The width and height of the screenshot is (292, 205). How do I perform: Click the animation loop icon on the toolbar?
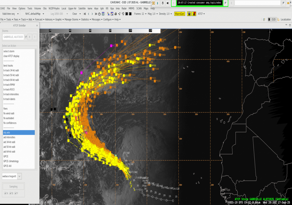[x=99, y=13]
